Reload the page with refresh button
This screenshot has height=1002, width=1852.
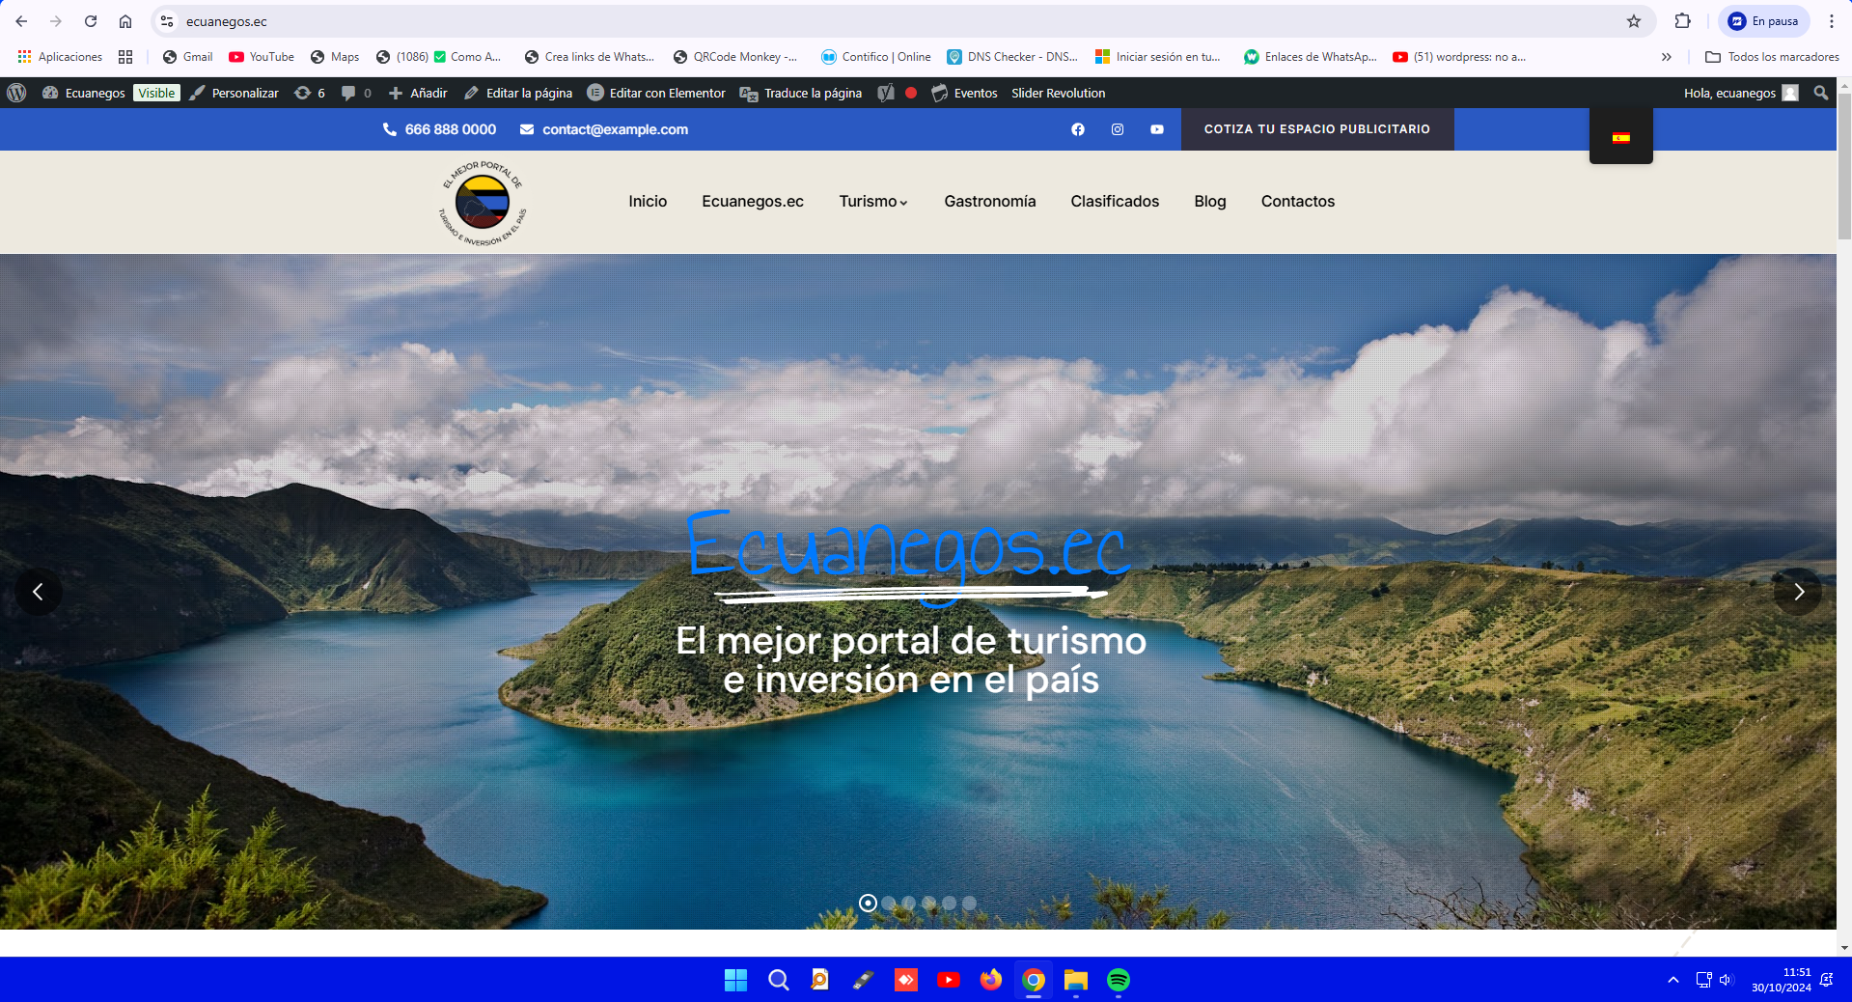click(91, 21)
